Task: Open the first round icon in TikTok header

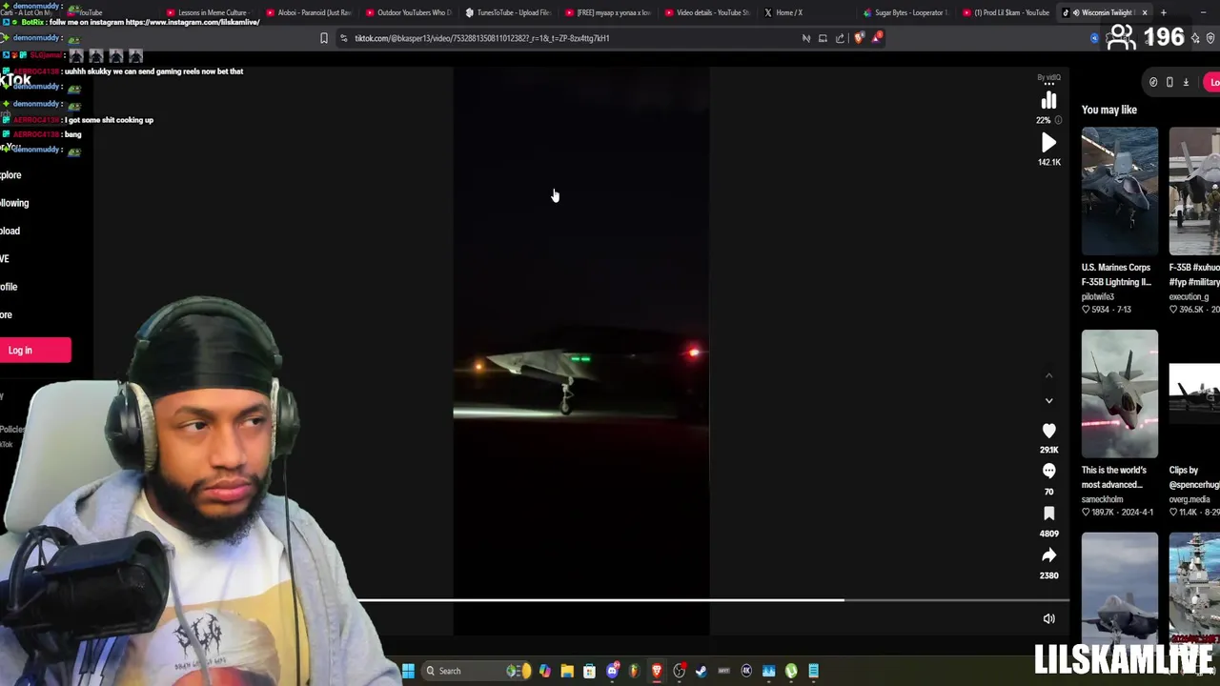Action: coord(1153,82)
